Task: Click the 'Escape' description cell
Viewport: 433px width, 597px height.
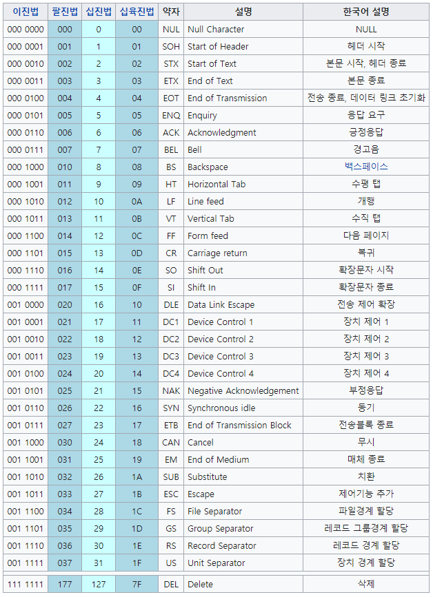Action: click(243, 494)
